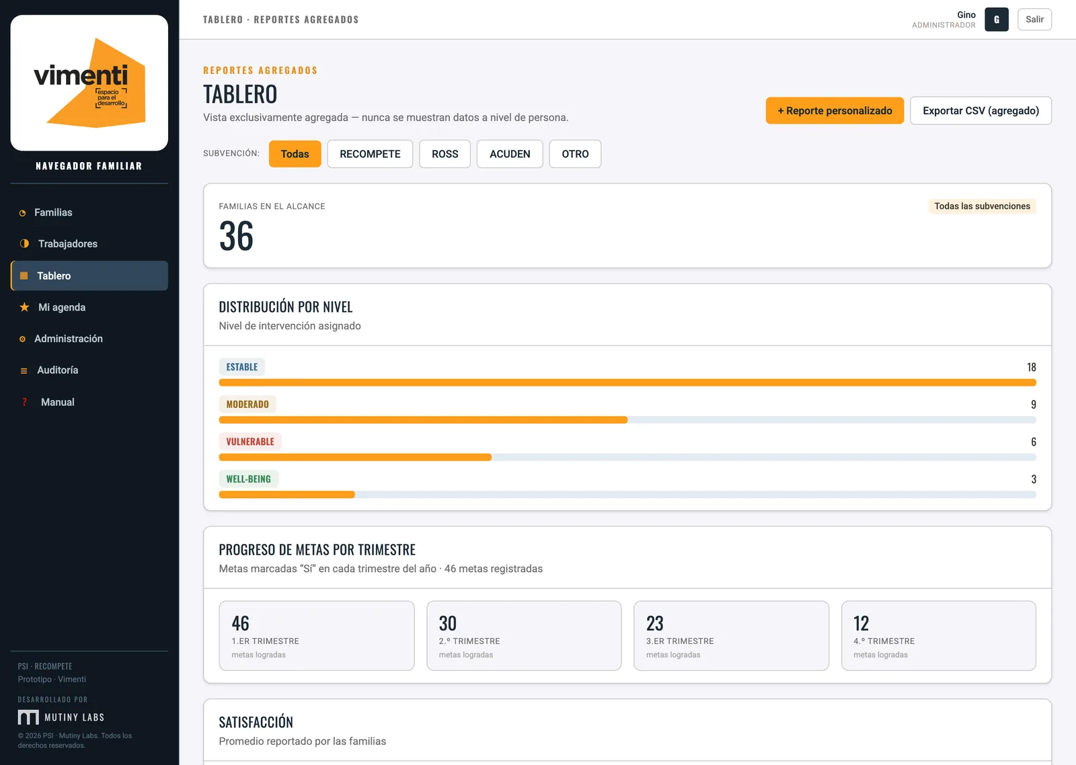1076x765 pixels.
Task: Click the Manual question mark icon
Action: [24, 402]
